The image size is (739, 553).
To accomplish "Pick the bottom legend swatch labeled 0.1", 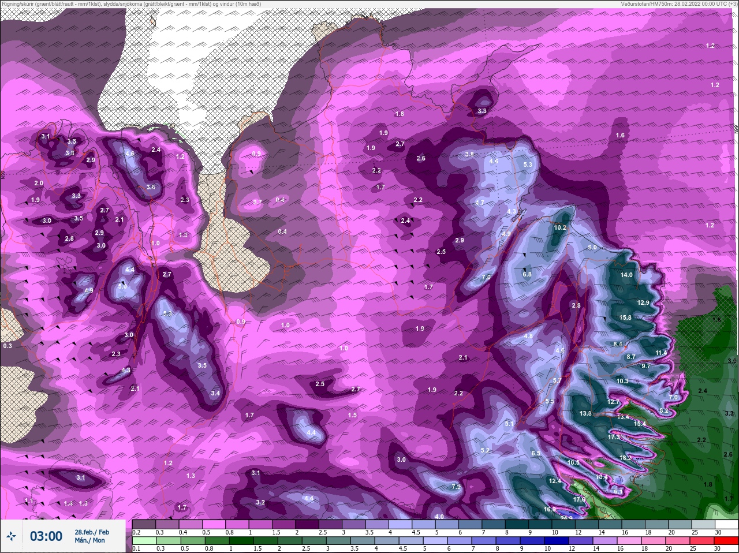I will click(144, 541).
